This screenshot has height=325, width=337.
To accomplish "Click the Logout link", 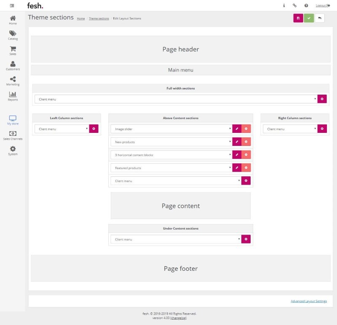I will click(323, 5).
